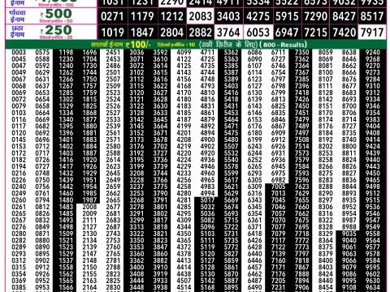Click the (800 - Results) text

283,45
